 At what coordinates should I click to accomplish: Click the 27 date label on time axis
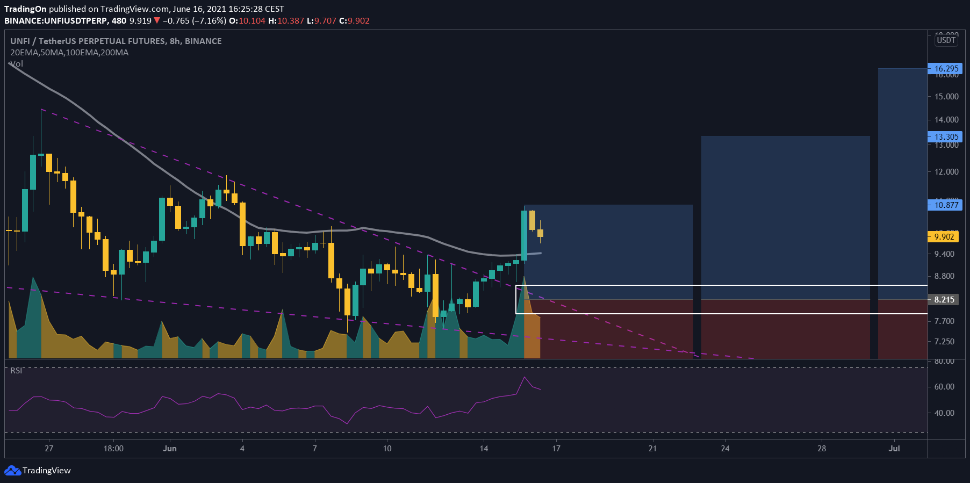coord(49,449)
